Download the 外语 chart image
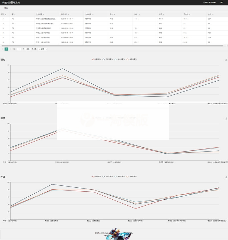 pyautogui.click(x=226, y=177)
